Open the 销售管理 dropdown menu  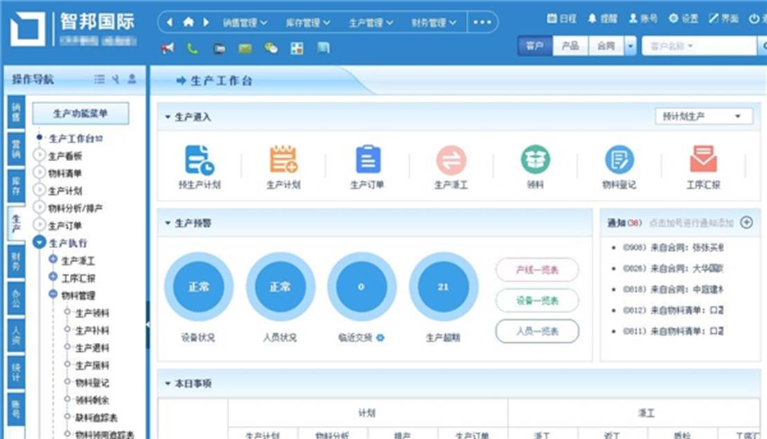pyautogui.click(x=245, y=22)
